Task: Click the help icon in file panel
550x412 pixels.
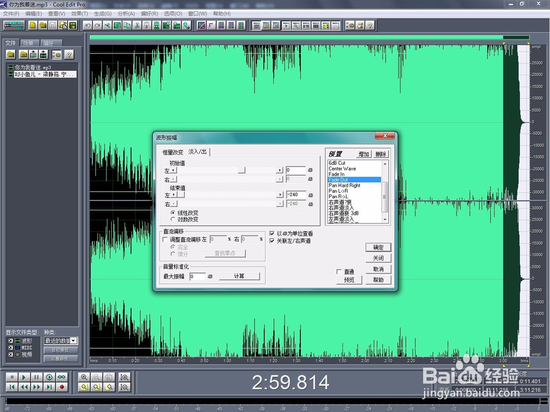Action: click(69, 54)
